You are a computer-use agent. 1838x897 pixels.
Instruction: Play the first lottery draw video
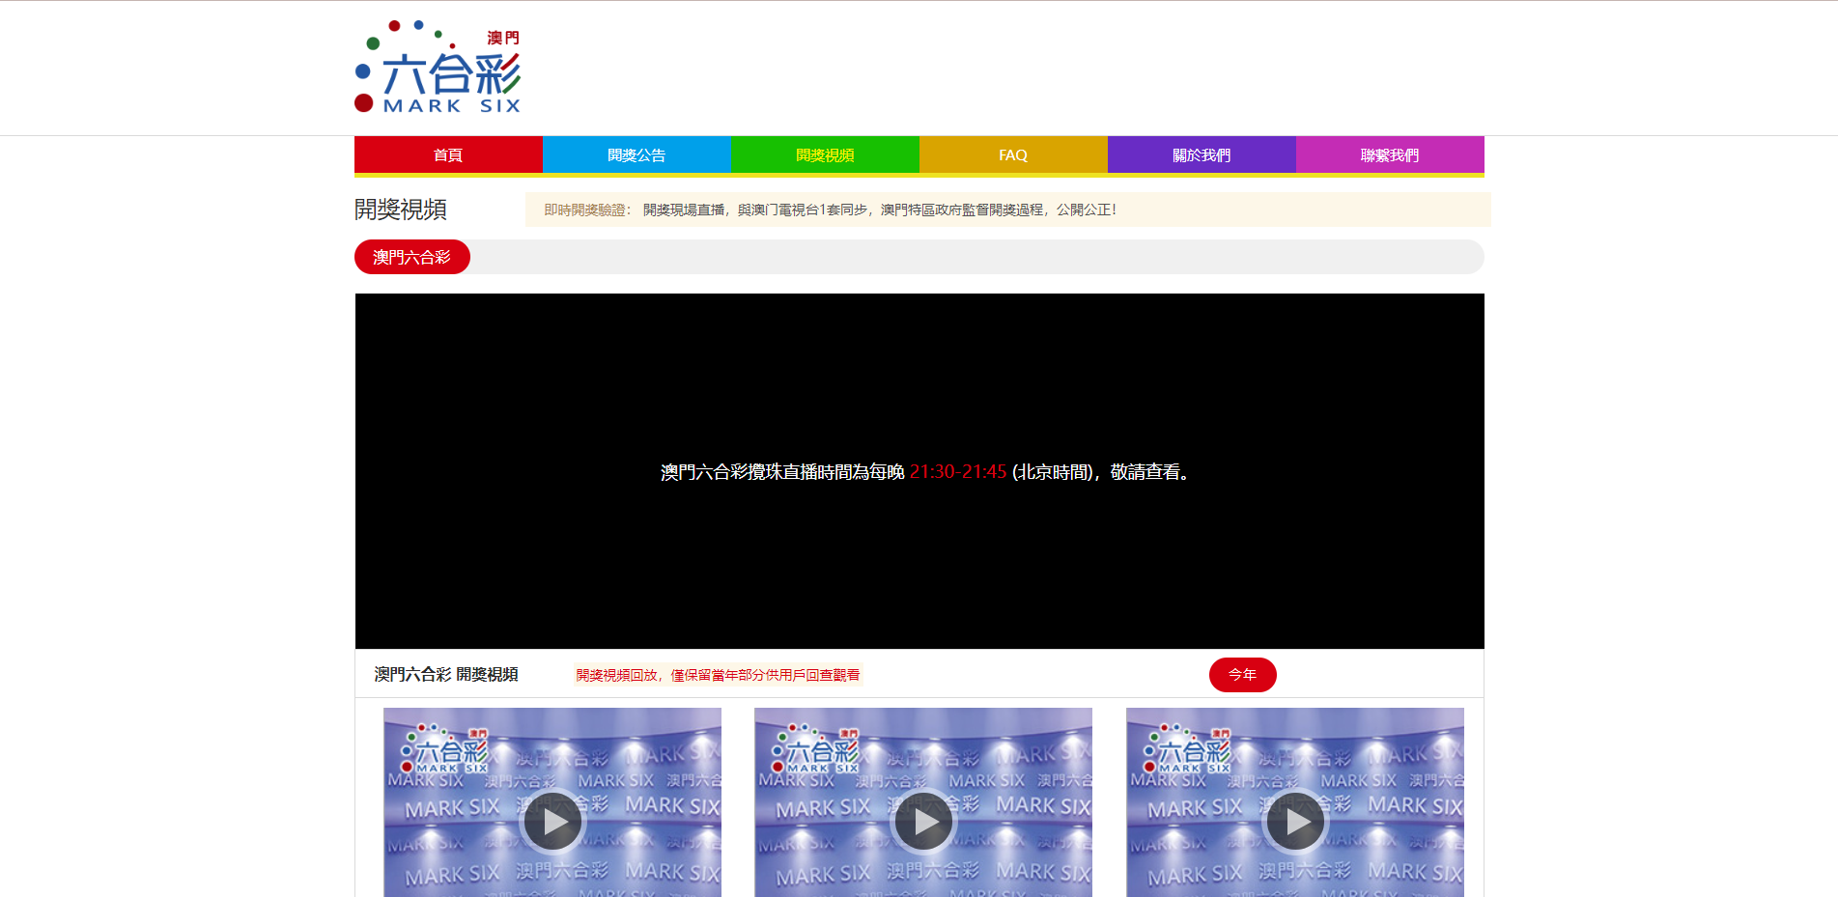pos(552,822)
